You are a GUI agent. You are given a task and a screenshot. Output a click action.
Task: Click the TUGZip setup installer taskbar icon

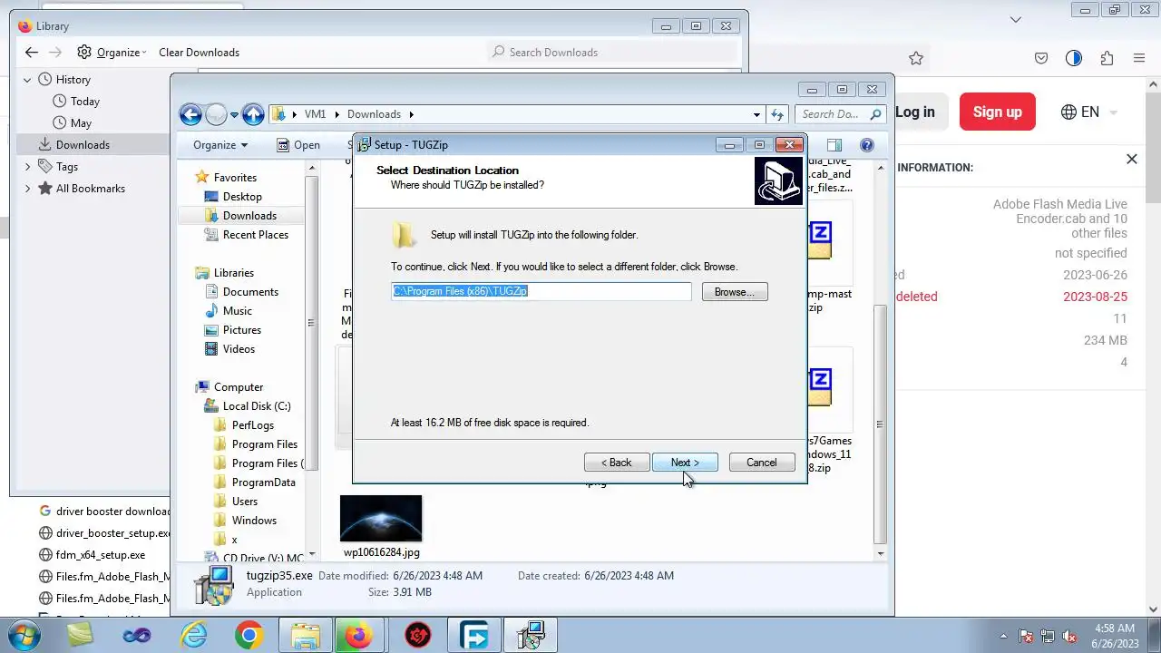pyautogui.click(x=531, y=635)
